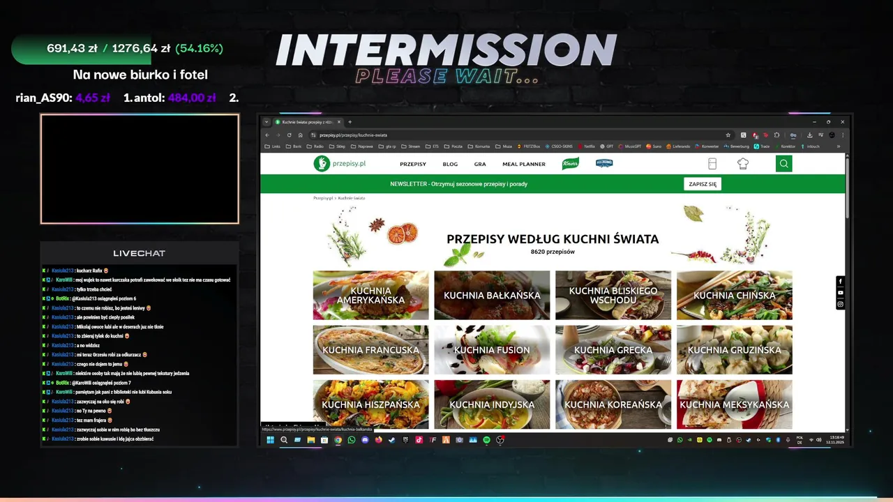
Task: Open the Kuchnia grecka tile
Action: click(x=613, y=350)
